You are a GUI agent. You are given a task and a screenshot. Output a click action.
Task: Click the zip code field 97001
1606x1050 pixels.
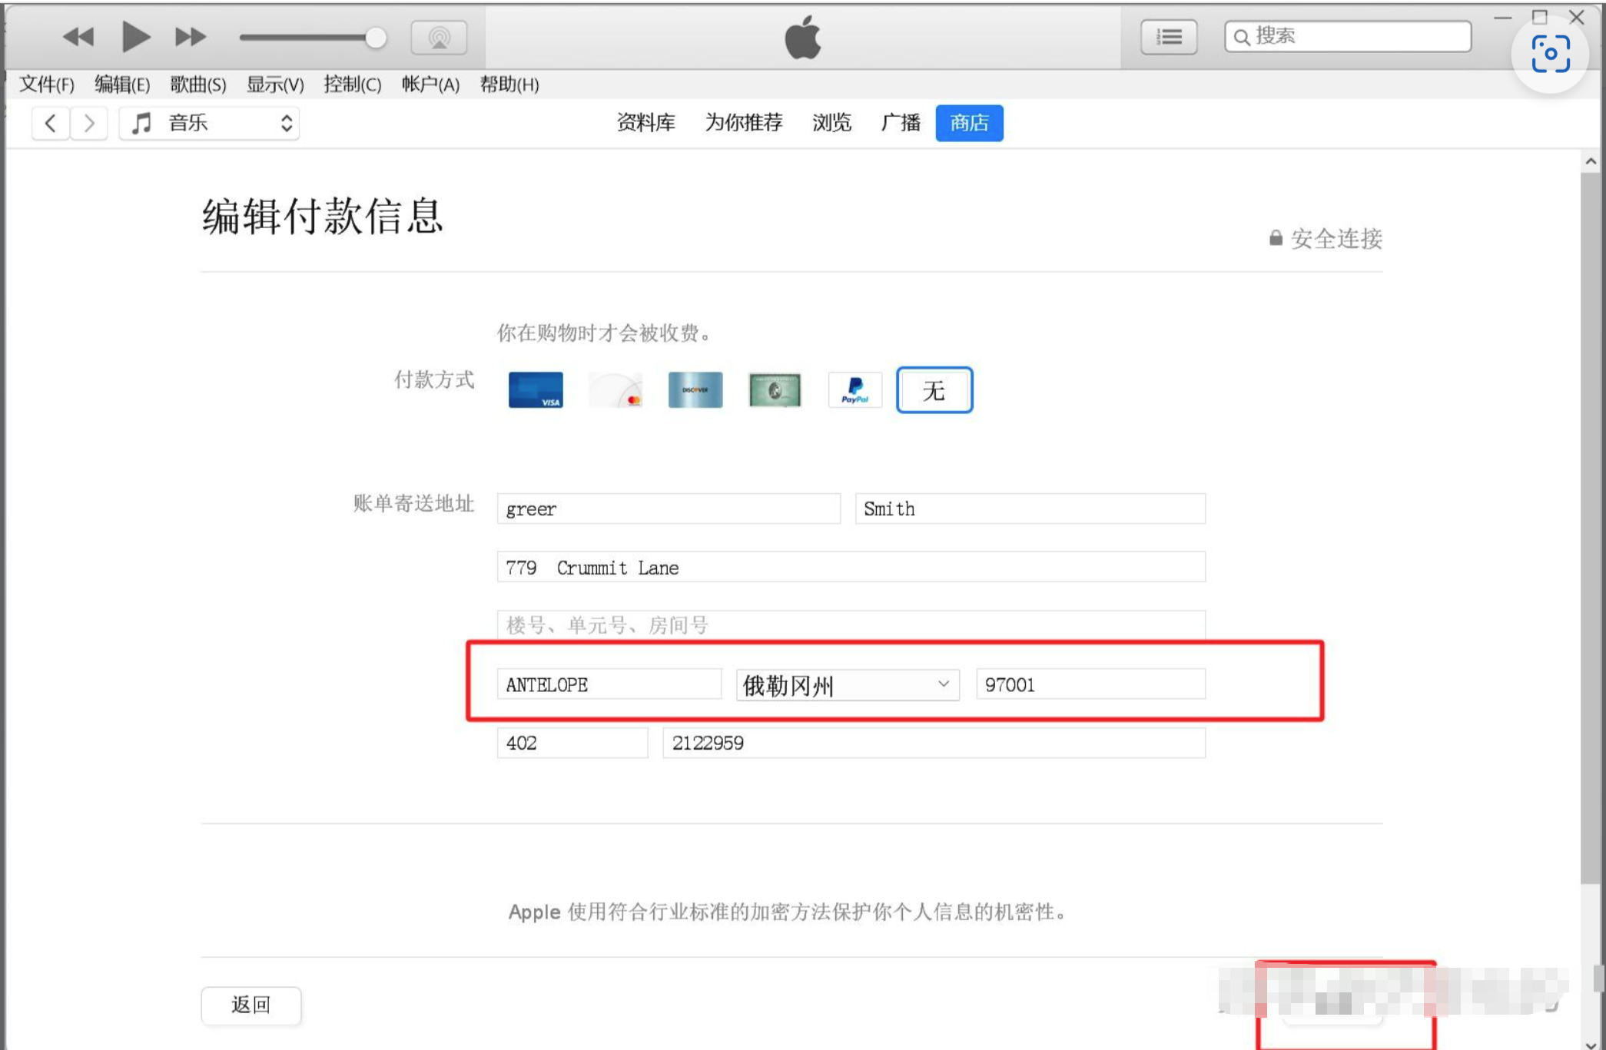point(1090,684)
